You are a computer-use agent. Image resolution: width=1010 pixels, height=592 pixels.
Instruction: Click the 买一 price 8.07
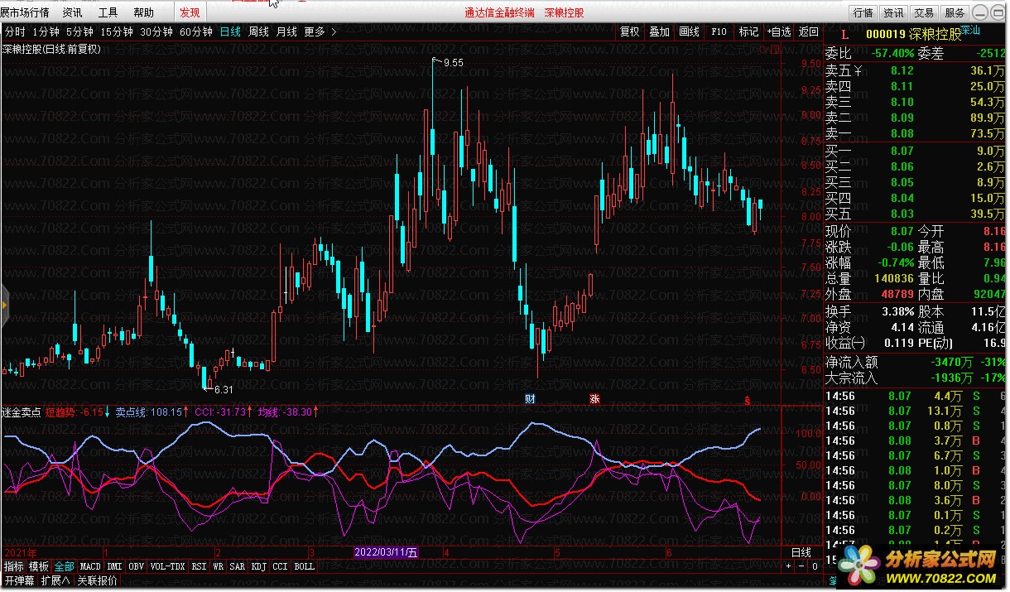pos(902,151)
